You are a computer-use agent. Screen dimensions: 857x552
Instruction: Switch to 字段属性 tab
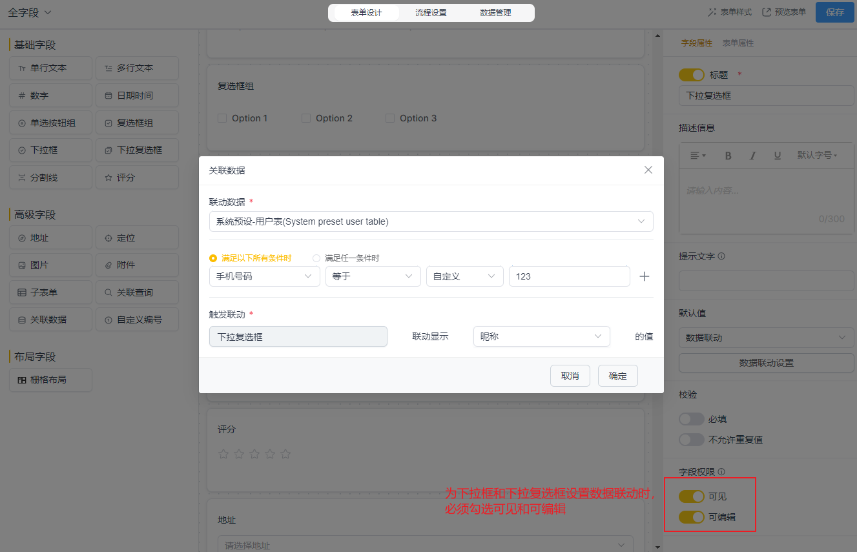(x=697, y=43)
